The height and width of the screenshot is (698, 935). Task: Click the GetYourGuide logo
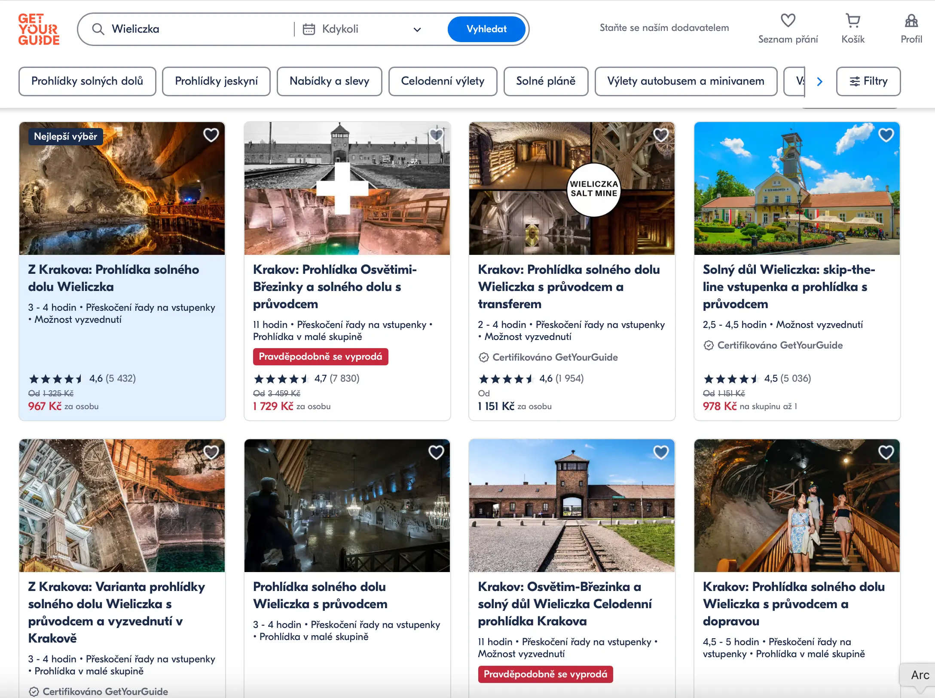coord(39,29)
